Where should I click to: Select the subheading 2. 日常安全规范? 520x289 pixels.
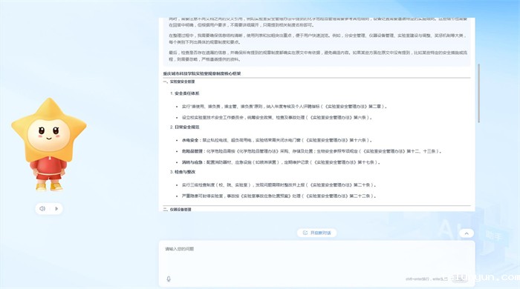click(x=185, y=127)
